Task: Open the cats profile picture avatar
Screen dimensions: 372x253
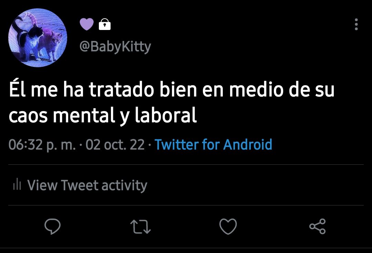Action: point(38,38)
